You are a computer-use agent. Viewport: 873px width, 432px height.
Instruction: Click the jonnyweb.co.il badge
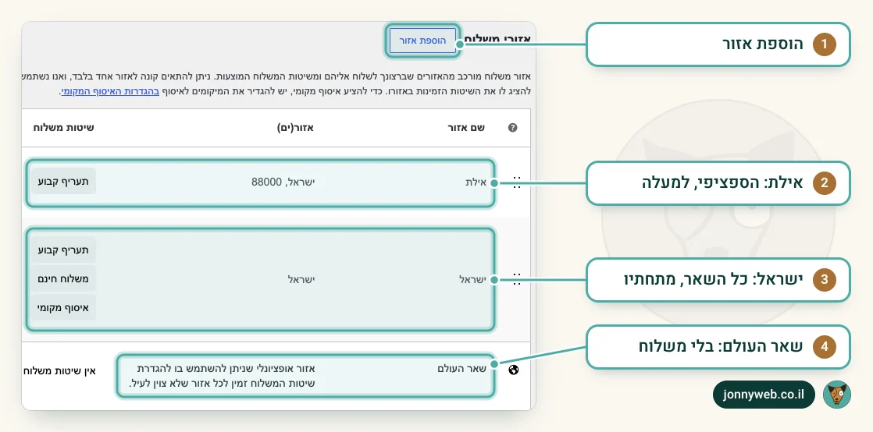(x=764, y=395)
